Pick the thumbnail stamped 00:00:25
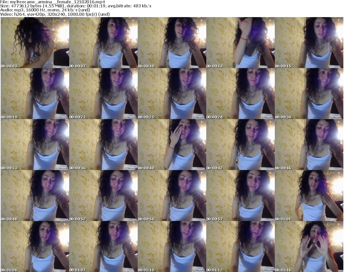Viewport: 344px width, 272px height. pyautogui.click(x=172, y=94)
